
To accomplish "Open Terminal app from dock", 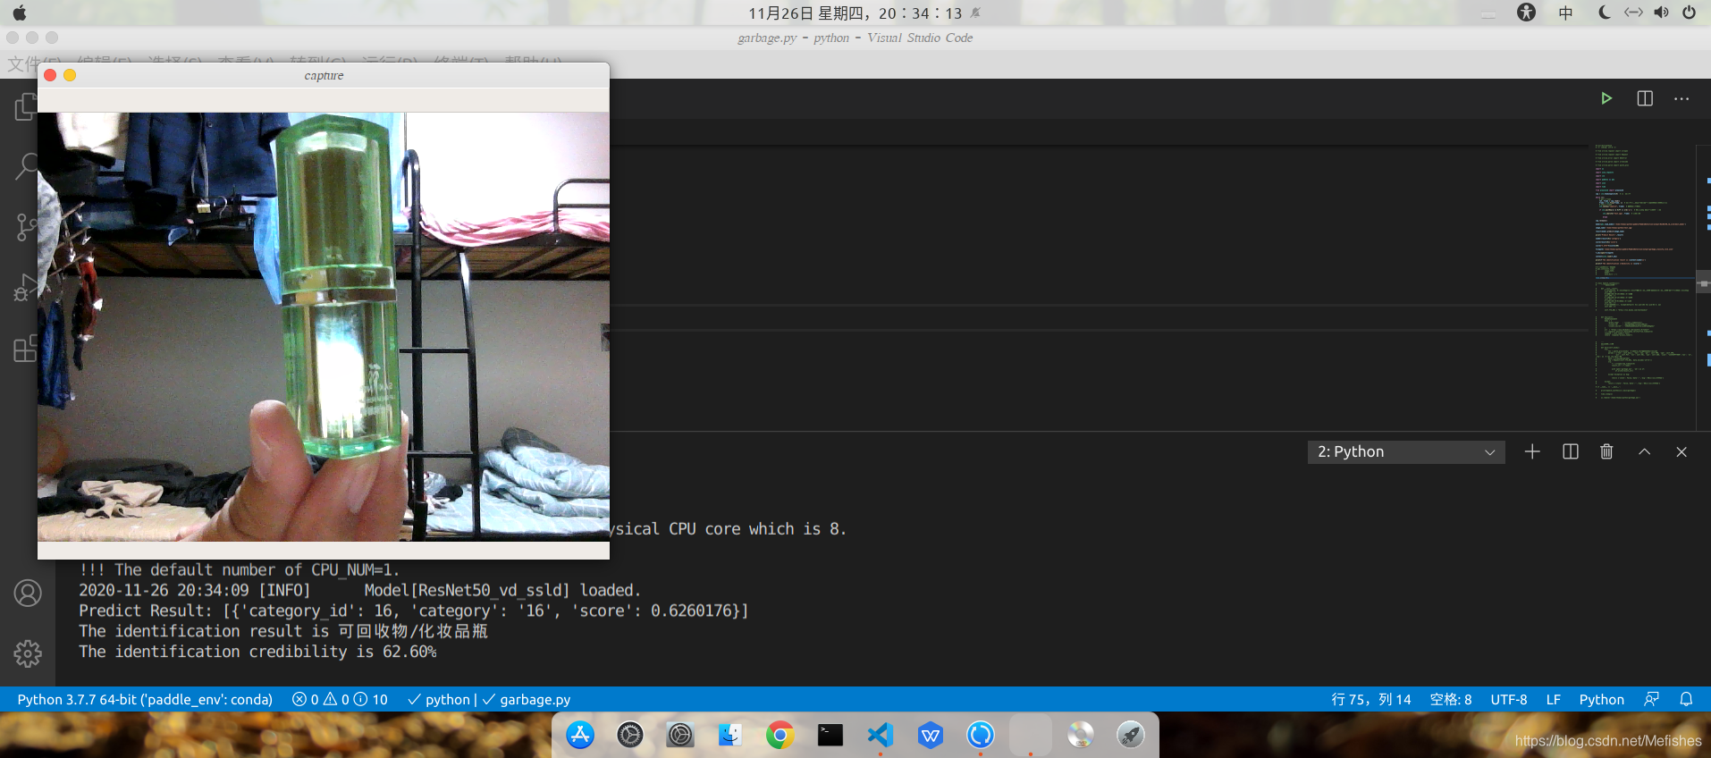I will 830,735.
